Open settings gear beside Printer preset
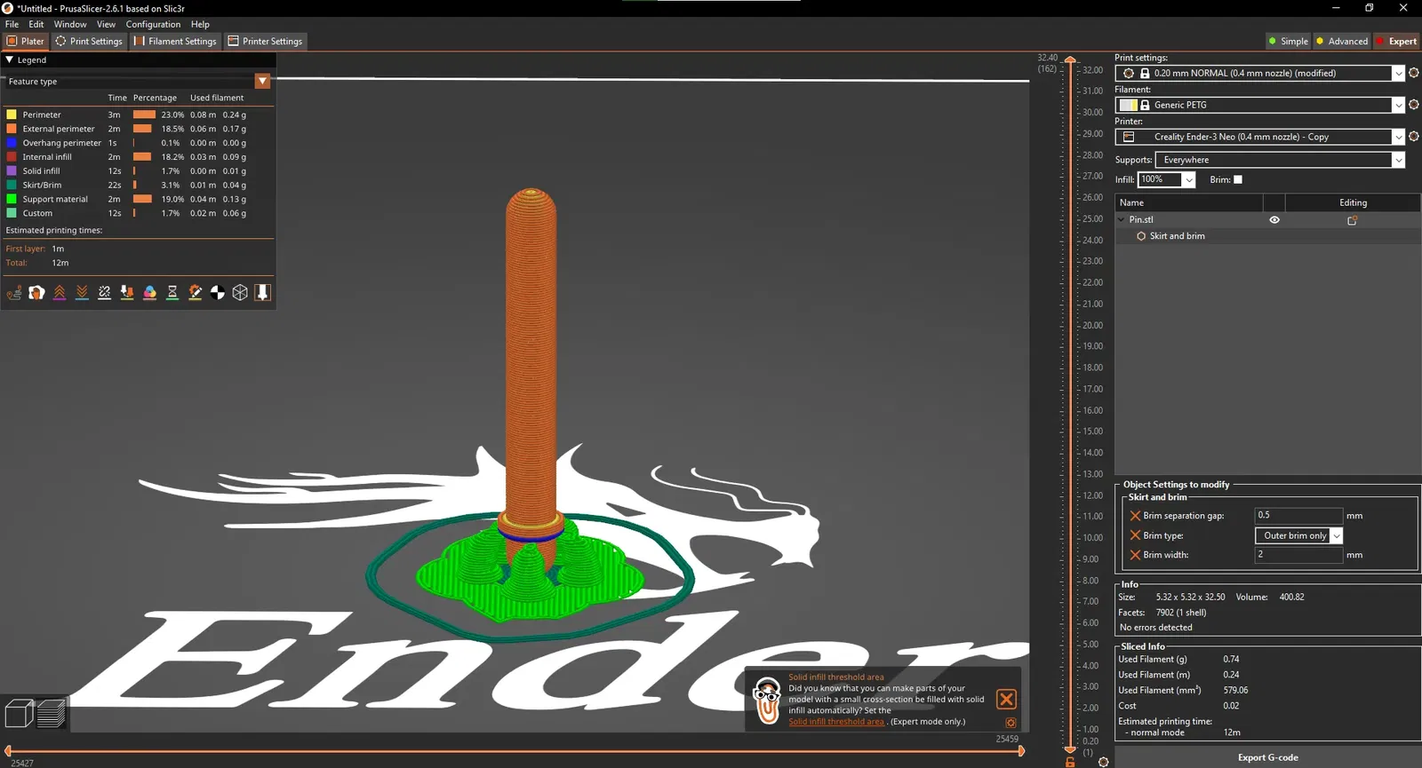 click(1414, 137)
